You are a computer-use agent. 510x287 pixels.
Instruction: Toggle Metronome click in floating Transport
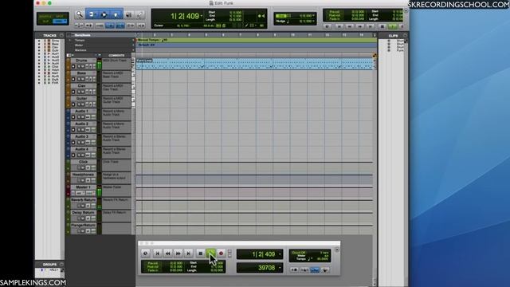pyautogui.click(x=304, y=269)
